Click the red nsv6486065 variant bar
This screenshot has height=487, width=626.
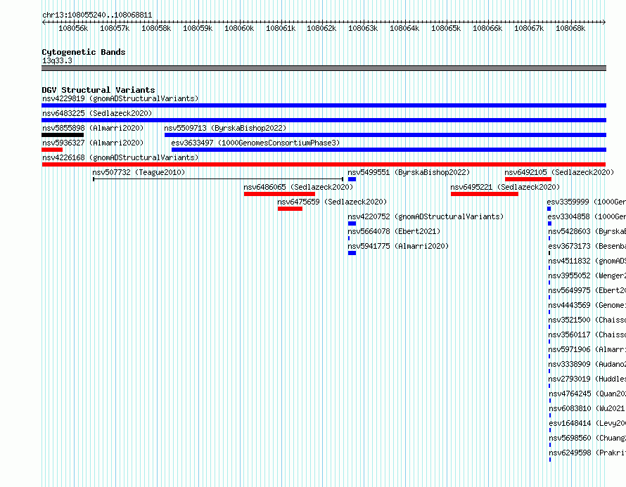point(279,194)
